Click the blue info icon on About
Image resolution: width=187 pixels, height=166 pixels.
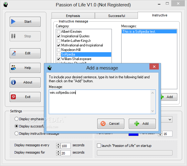click(x=13, y=82)
